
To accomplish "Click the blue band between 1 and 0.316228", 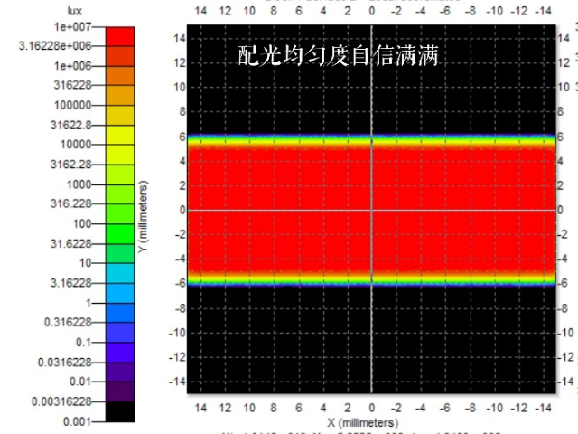I will 120,313.
